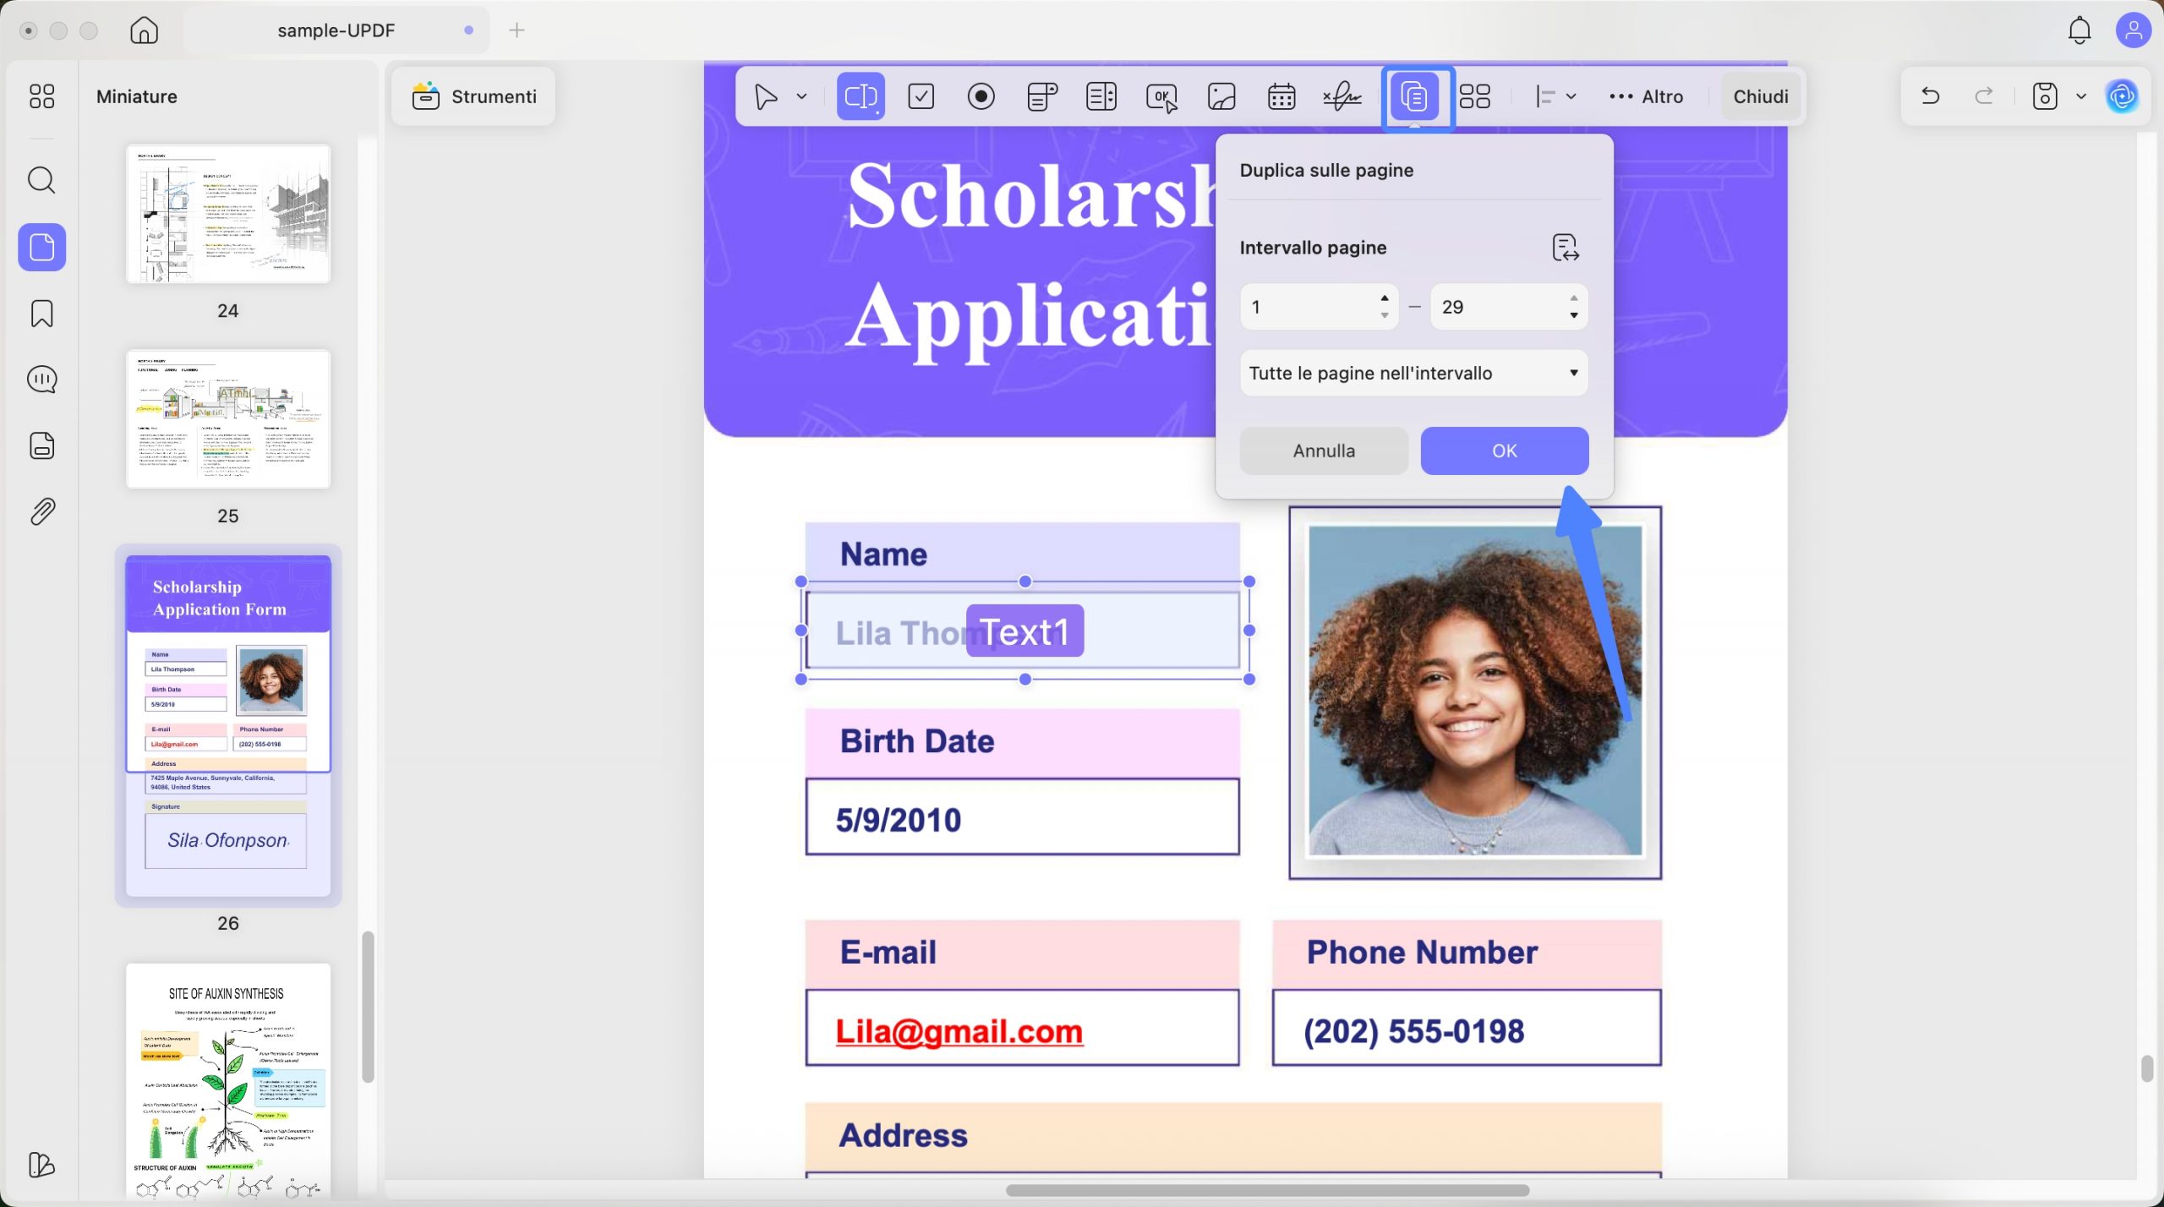Open 'Tutte le pagine nell'intervallo' dropdown

pos(1414,373)
